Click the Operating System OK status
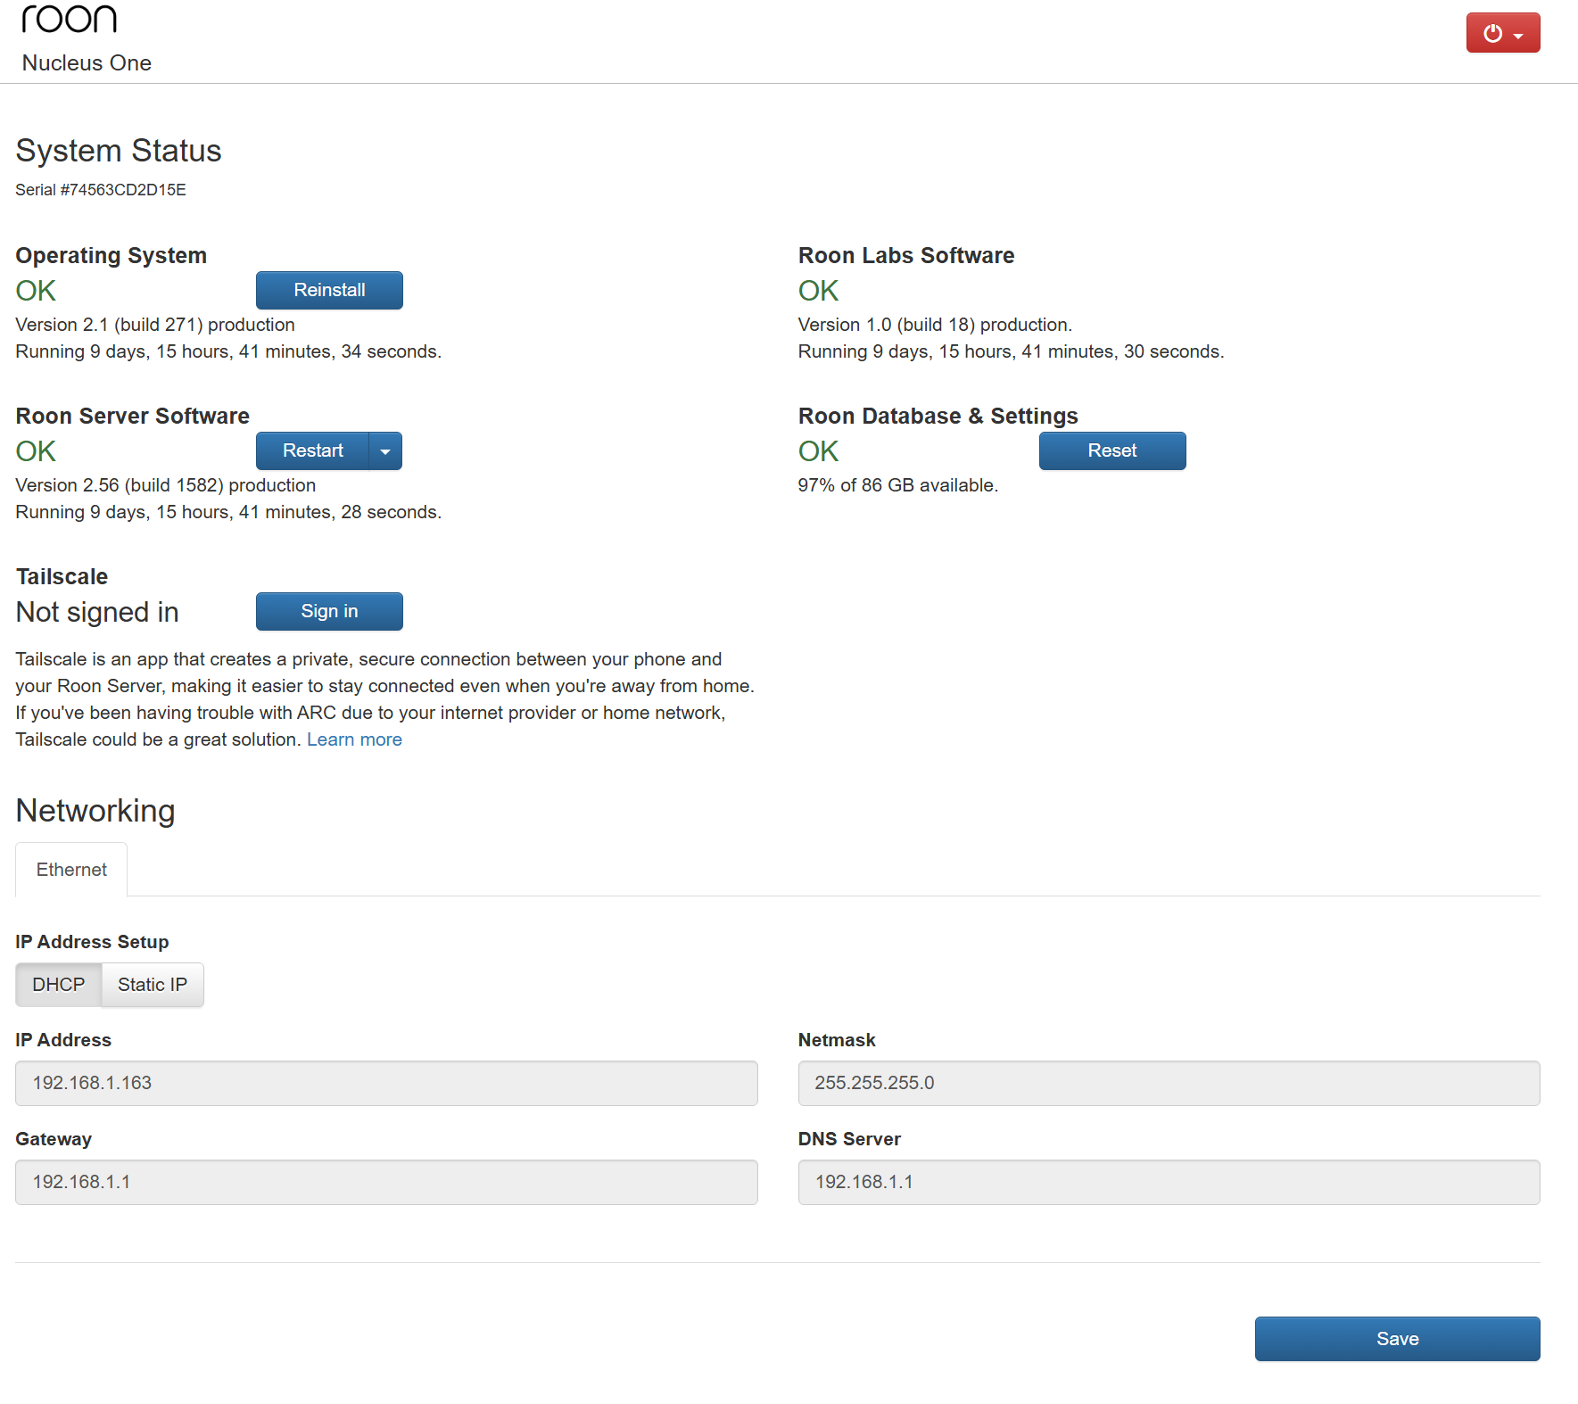Image resolution: width=1578 pixels, height=1404 pixels. click(x=36, y=291)
